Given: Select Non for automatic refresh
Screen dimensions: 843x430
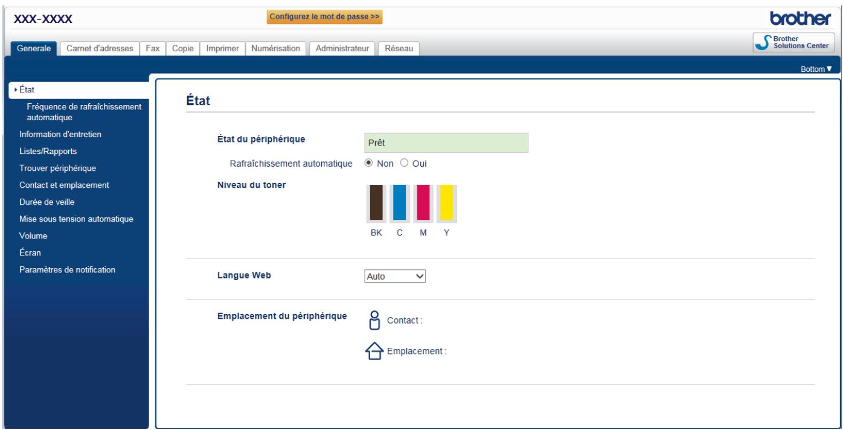Looking at the screenshot, I should coord(368,163).
